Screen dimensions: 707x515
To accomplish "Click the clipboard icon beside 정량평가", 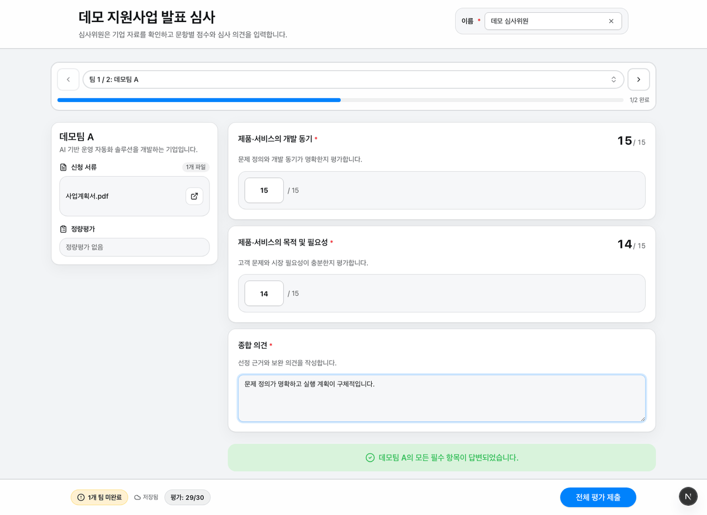I will [x=64, y=229].
